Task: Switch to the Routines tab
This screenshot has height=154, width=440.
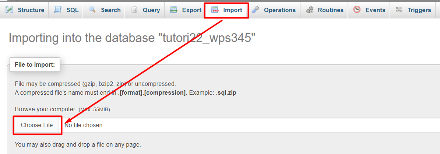Action: [x=324, y=10]
